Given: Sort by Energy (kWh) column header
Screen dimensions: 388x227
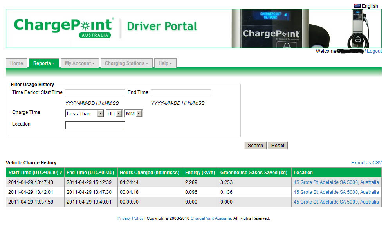Looking at the screenshot, I should click(200, 172).
